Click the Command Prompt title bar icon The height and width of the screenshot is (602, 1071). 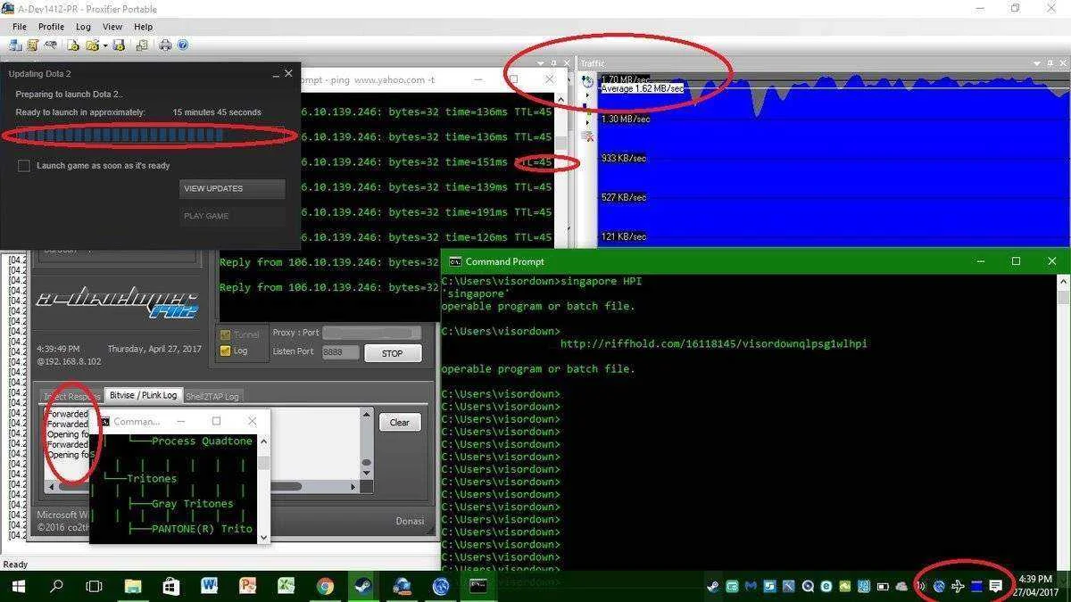(455, 261)
